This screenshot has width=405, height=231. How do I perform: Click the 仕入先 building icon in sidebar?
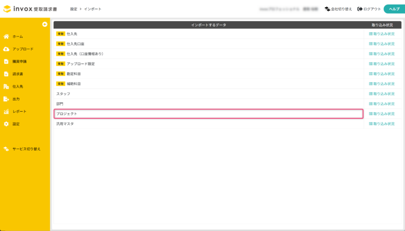click(6, 86)
